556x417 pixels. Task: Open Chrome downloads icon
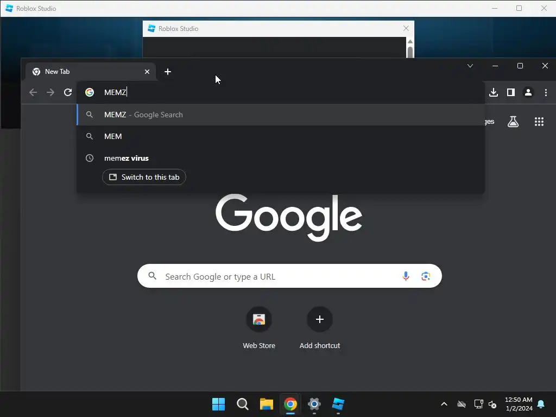(493, 92)
